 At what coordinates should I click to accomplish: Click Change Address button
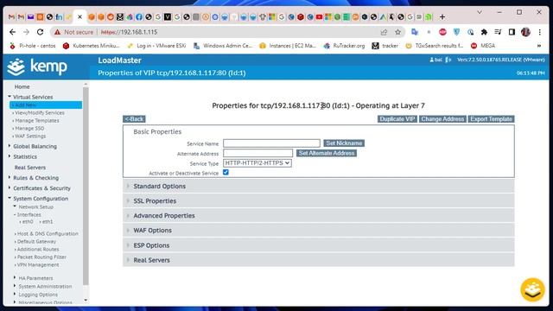(442, 119)
